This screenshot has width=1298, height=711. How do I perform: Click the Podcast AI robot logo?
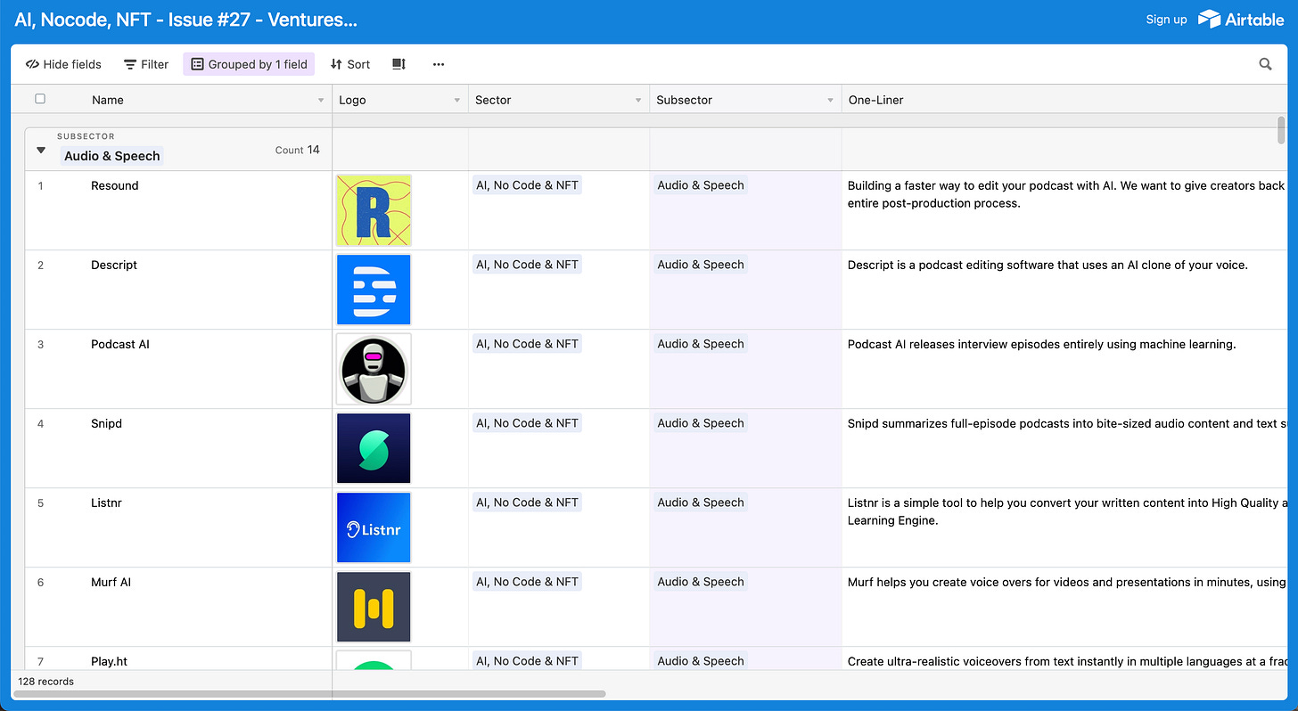click(x=374, y=369)
